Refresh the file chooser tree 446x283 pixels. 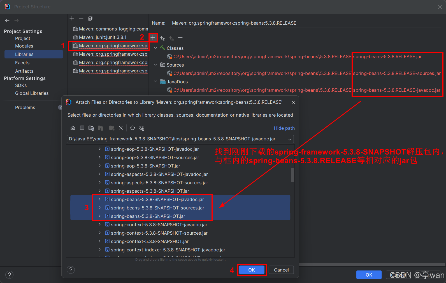click(133, 128)
